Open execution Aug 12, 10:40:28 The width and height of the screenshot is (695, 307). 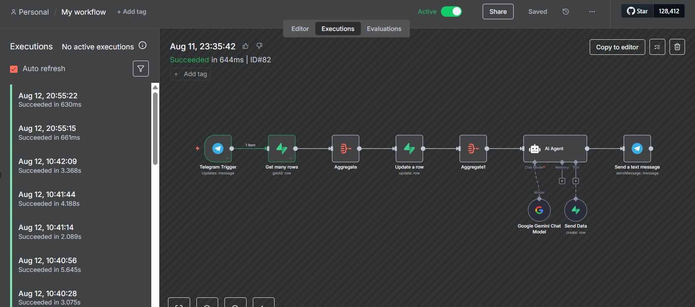(81, 297)
